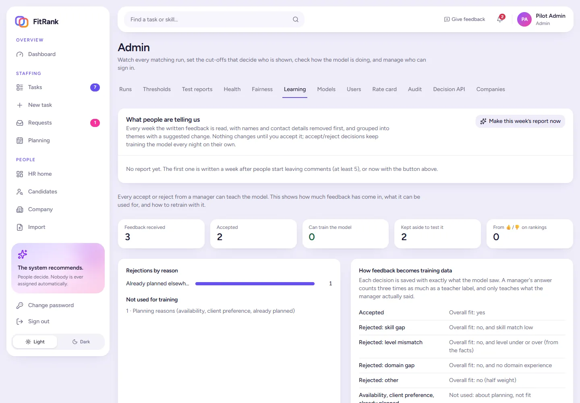580x403 pixels.
Task: Click the Planning calendar icon
Action: point(20,141)
